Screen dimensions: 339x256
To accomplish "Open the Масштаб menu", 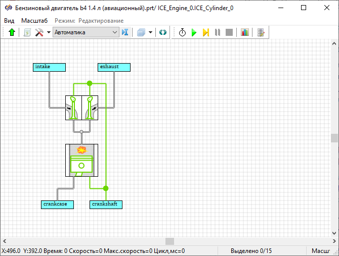I will 34,21.
